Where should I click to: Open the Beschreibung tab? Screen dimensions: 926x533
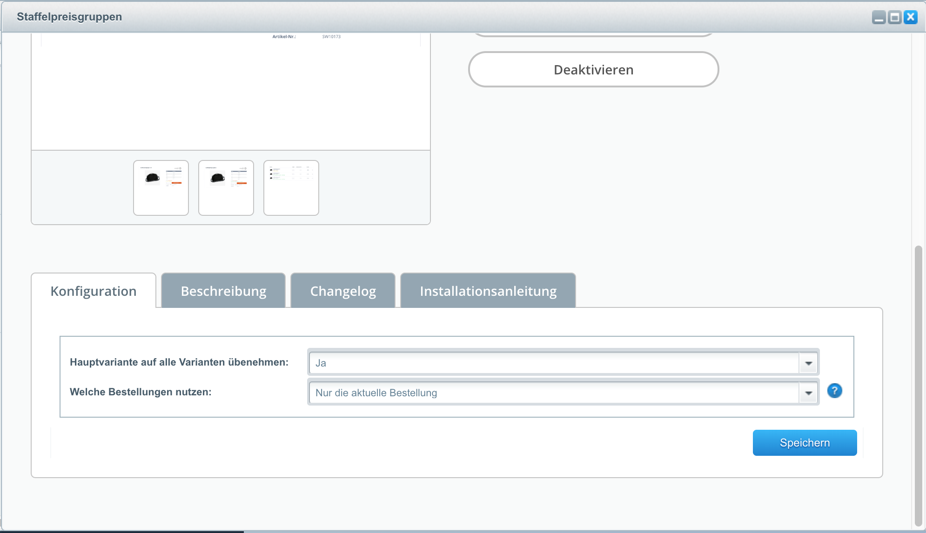point(223,291)
